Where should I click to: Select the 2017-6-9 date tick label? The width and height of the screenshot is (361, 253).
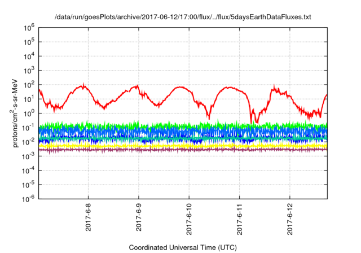(139, 218)
